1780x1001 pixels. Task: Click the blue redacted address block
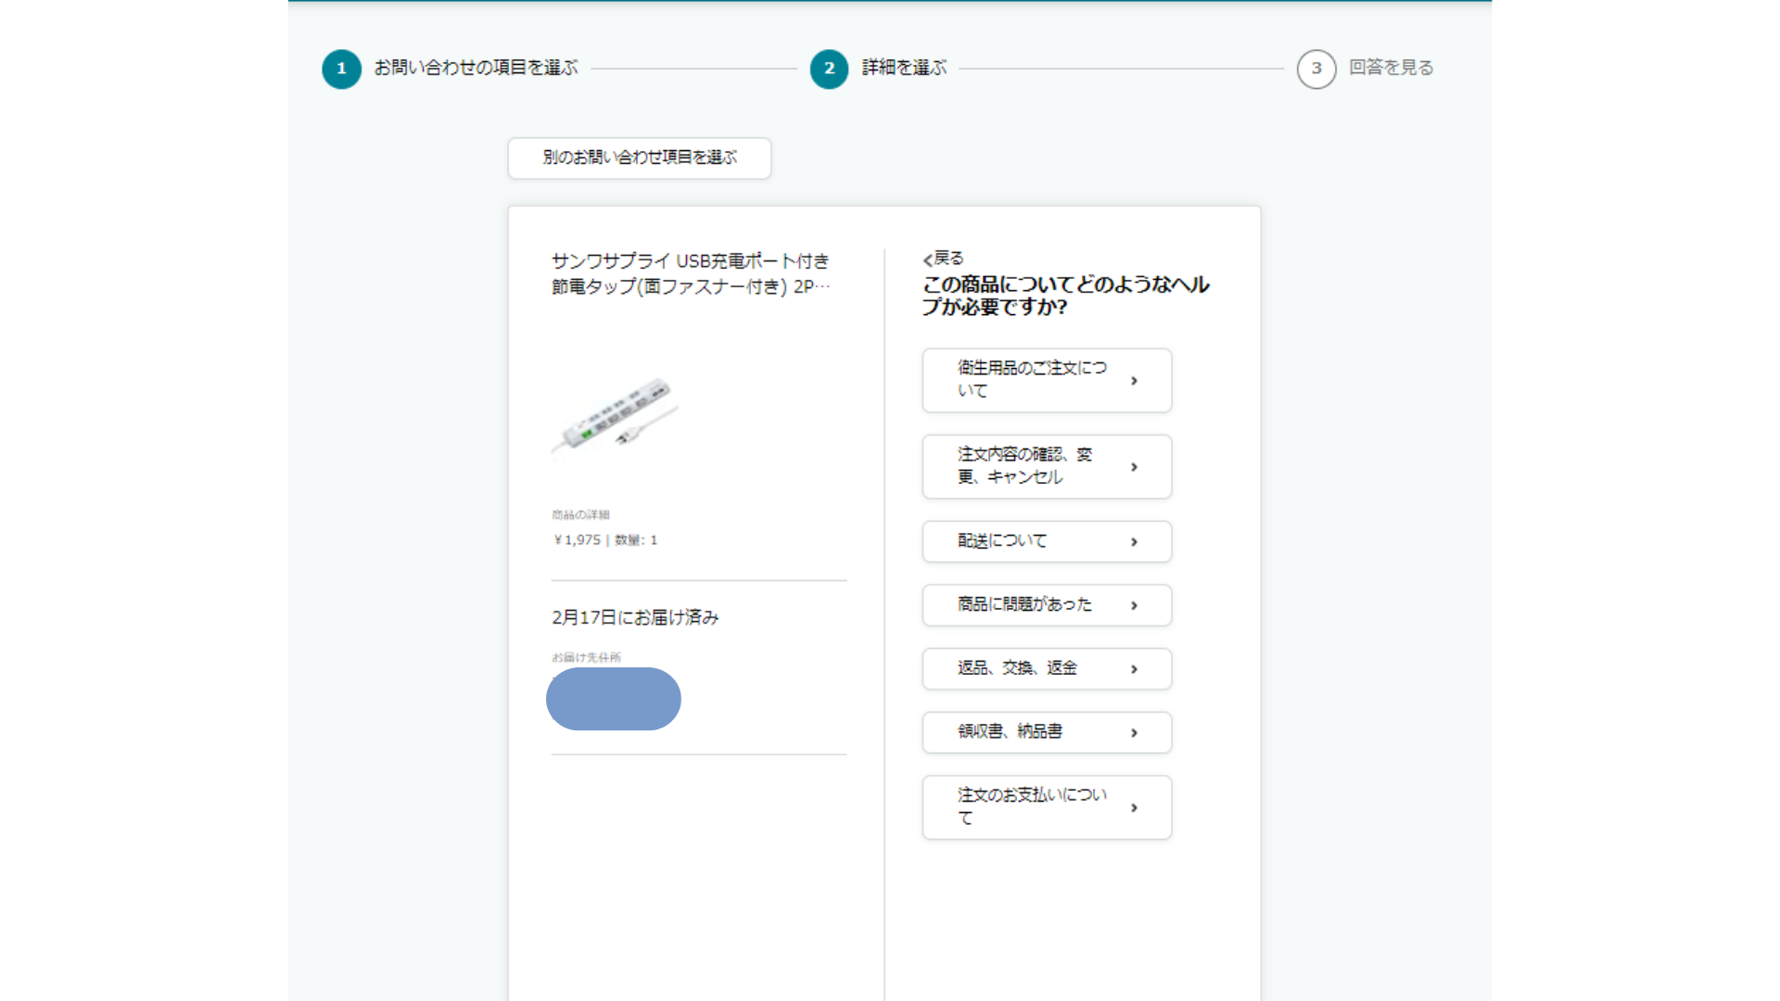pos(613,699)
